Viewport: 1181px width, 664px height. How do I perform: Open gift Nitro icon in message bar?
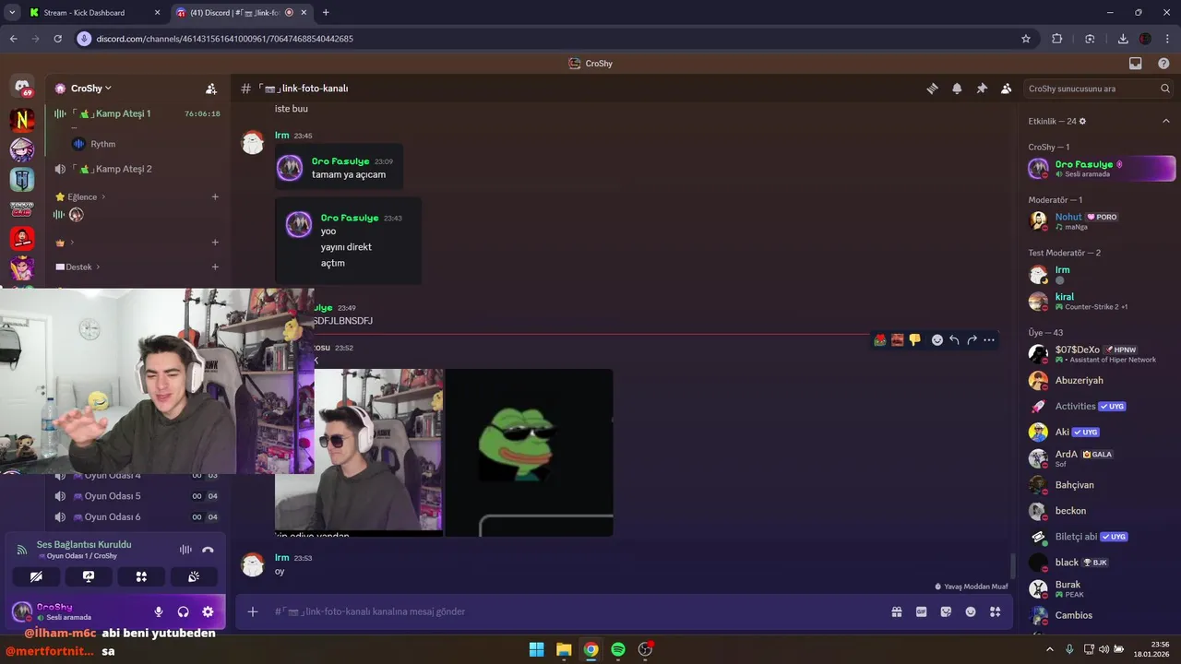tap(896, 611)
